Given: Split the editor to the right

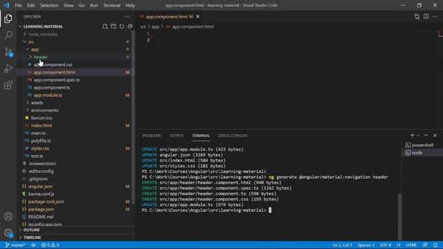Looking at the screenshot, I should 426,17.
